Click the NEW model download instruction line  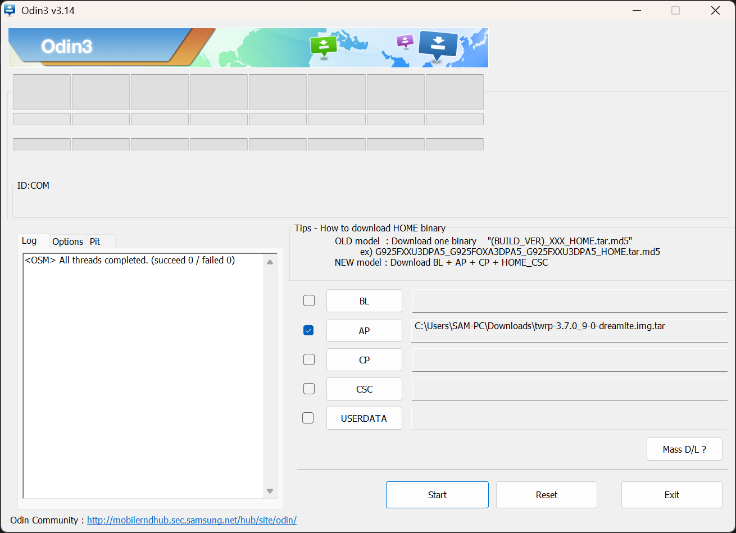441,262
